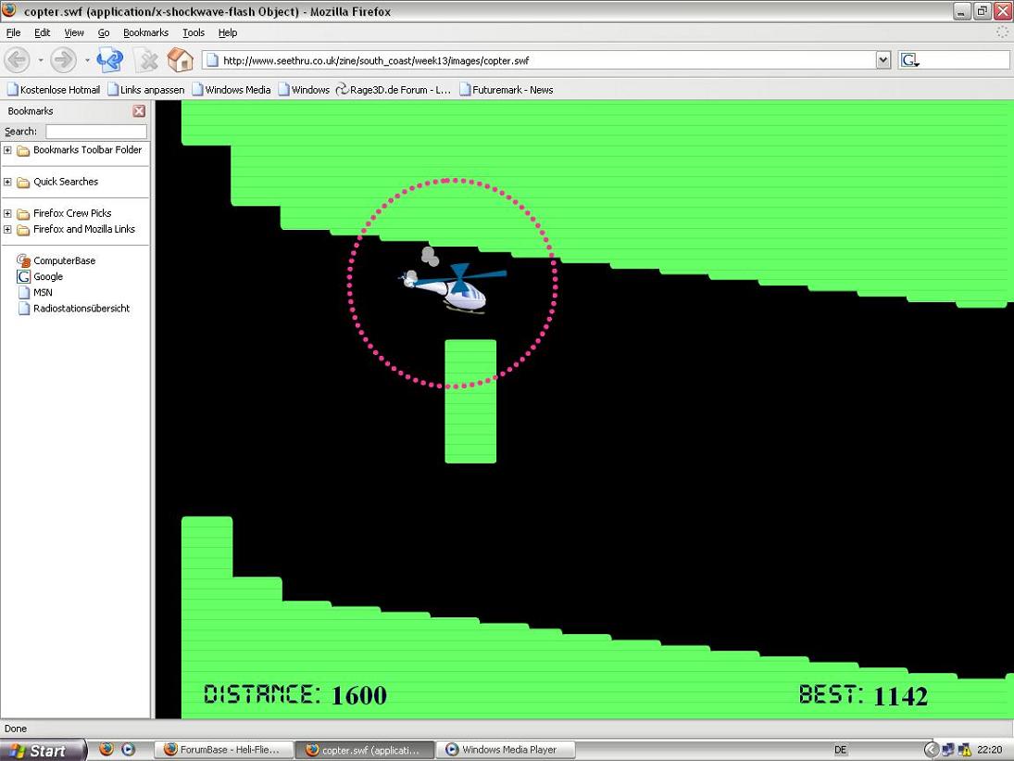Launch Firefox from quick launch icon

coord(106,749)
